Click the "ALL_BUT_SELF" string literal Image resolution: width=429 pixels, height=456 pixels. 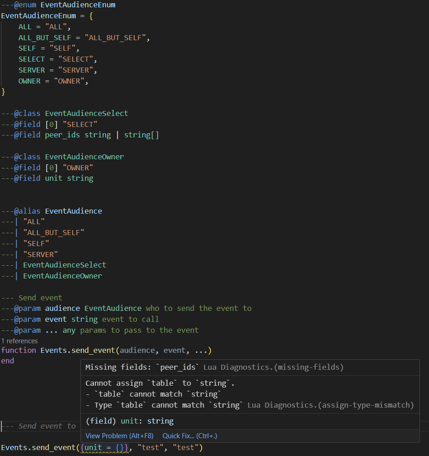(117, 37)
